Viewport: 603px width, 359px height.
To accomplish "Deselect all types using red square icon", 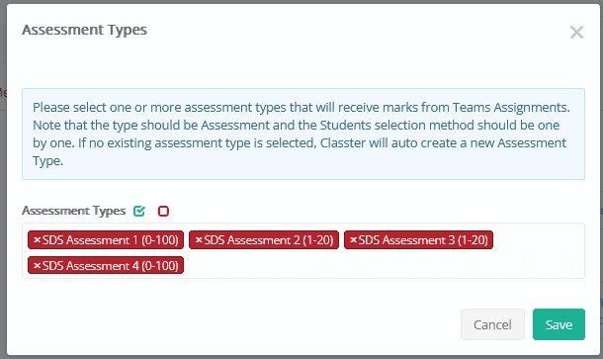I will pyautogui.click(x=163, y=211).
